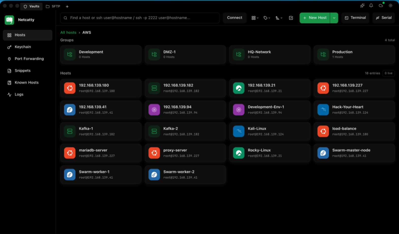The width and height of the screenshot is (399, 234).
Task: Click the Connect button
Action: point(235,18)
